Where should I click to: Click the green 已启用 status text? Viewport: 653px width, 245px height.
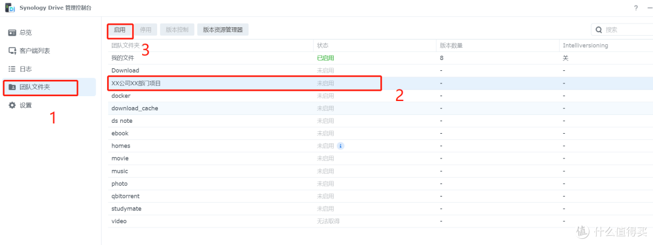(x=326, y=58)
